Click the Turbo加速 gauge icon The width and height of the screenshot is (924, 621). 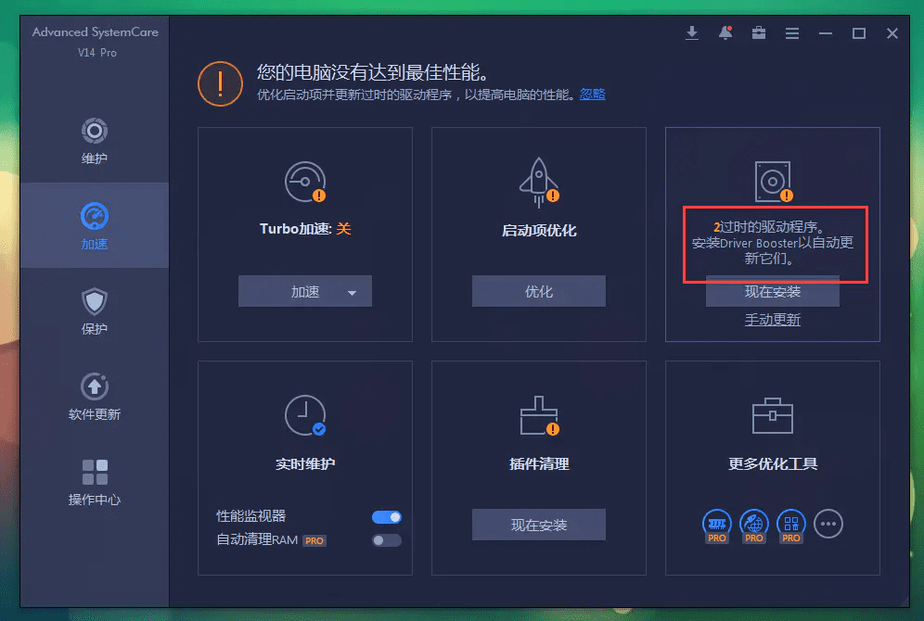[305, 182]
